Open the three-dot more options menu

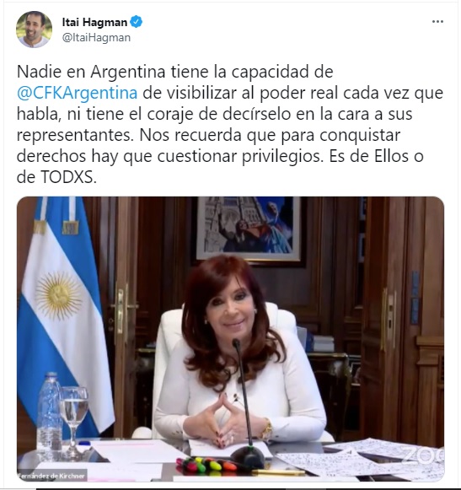tap(437, 22)
